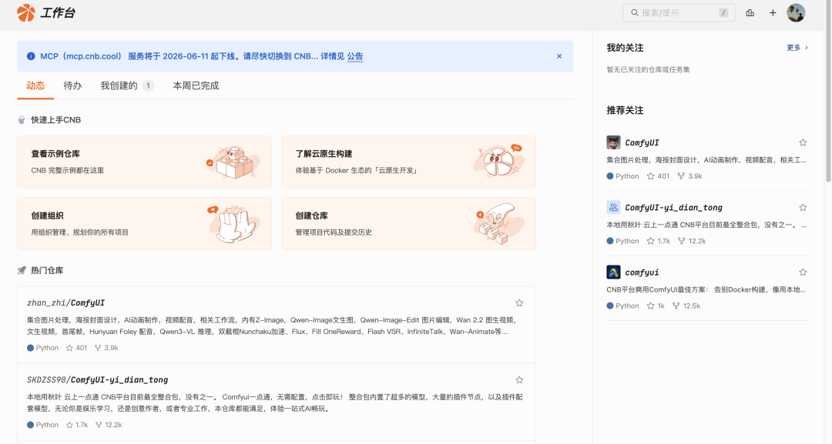Click fork count 12.5k icon for comfyui
This screenshot has height=444, width=832.
click(x=676, y=305)
